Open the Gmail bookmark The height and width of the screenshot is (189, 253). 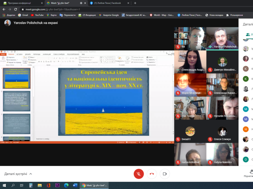[x=23, y=15]
